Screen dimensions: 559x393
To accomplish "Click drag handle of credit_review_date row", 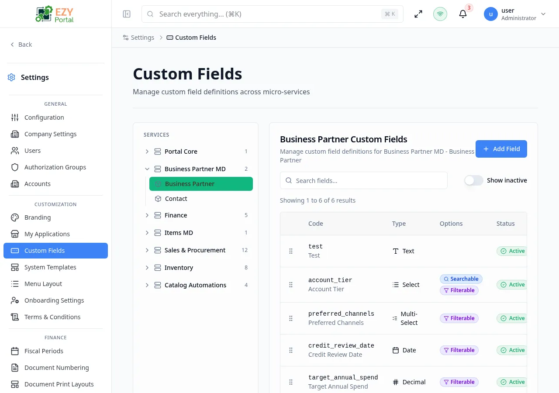I will coord(291,350).
